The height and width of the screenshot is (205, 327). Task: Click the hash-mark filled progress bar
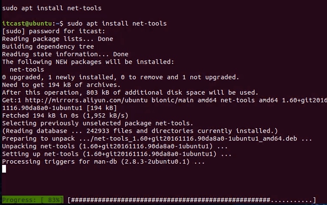170,200
